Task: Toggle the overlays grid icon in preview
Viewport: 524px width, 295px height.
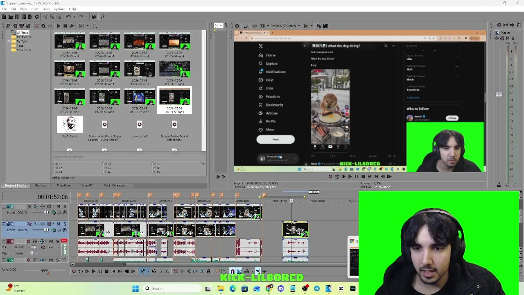Action: [305, 26]
